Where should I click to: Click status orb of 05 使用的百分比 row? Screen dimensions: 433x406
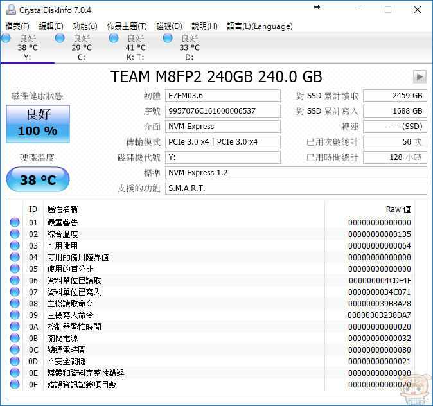(x=15, y=269)
